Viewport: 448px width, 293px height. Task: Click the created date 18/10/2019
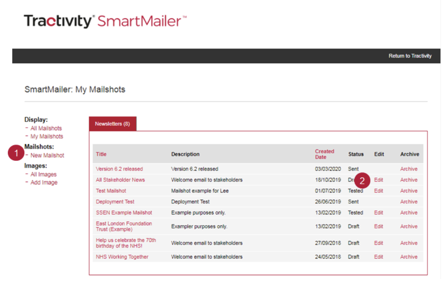pyautogui.click(x=328, y=180)
